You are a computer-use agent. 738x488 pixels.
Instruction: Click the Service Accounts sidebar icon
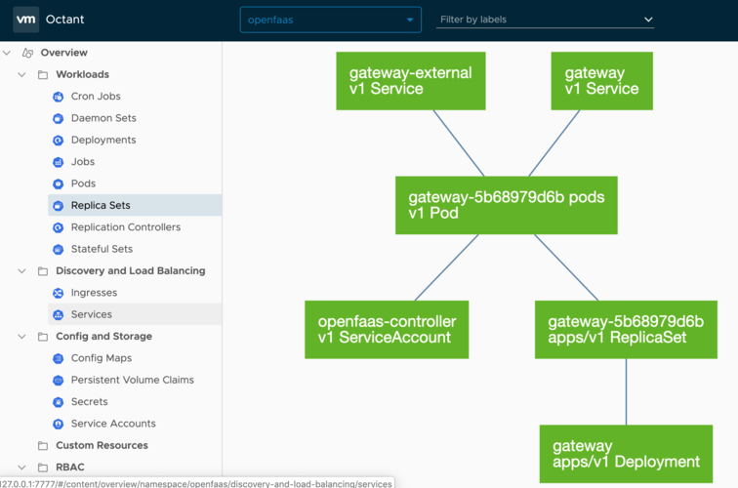pos(58,424)
